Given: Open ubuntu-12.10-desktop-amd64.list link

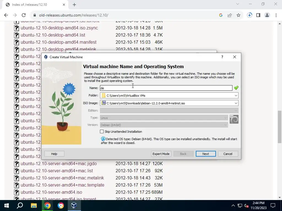Looking at the screenshot, I should pyautogui.click(x=53, y=35).
